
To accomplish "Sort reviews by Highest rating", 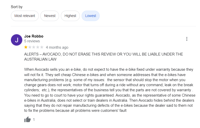I will 70,16.
